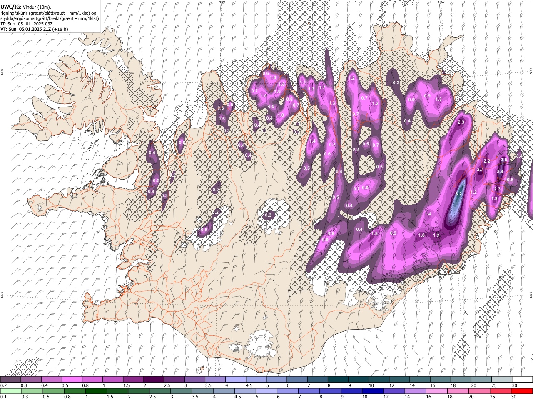Click the 3.4 precipitation value on the map

(501, 171)
